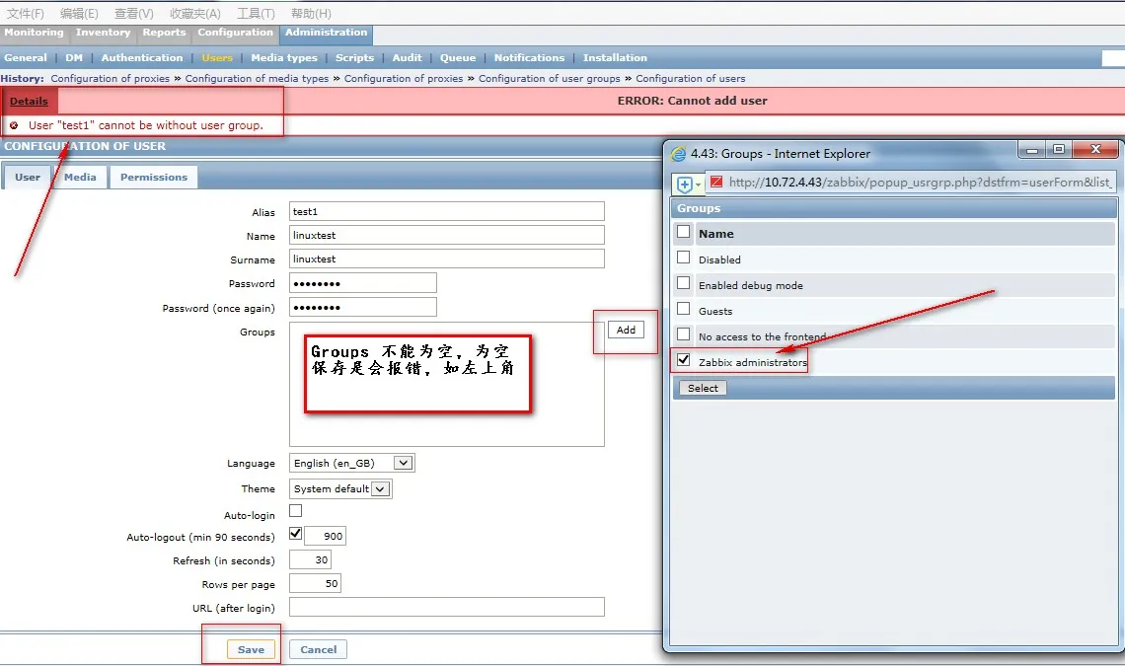The image size is (1125, 666).
Task: Check the Disabled group checkbox
Action: tap(684, 258)
